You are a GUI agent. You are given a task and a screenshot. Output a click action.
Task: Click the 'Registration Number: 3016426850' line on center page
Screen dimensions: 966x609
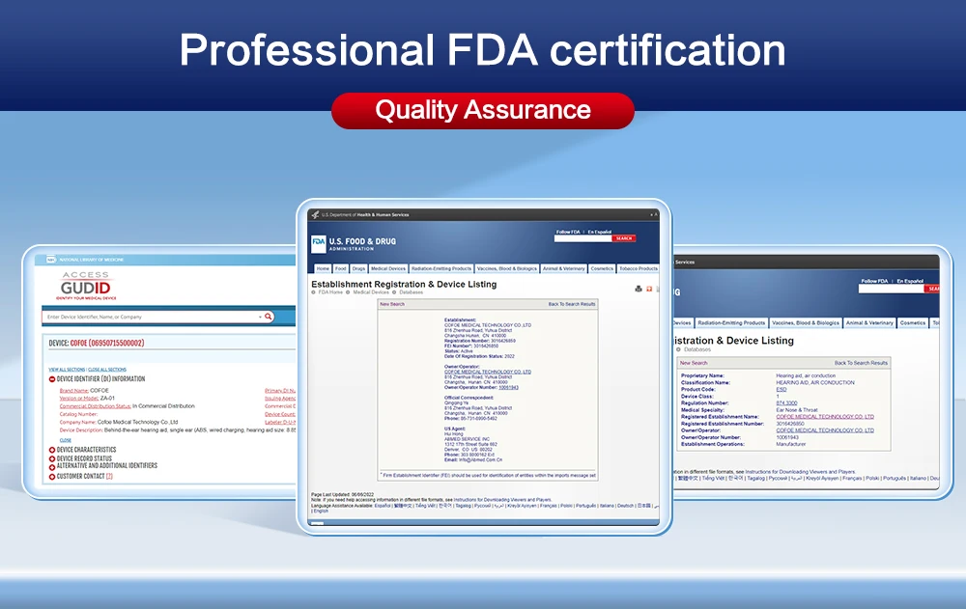[x=479, y=341]
